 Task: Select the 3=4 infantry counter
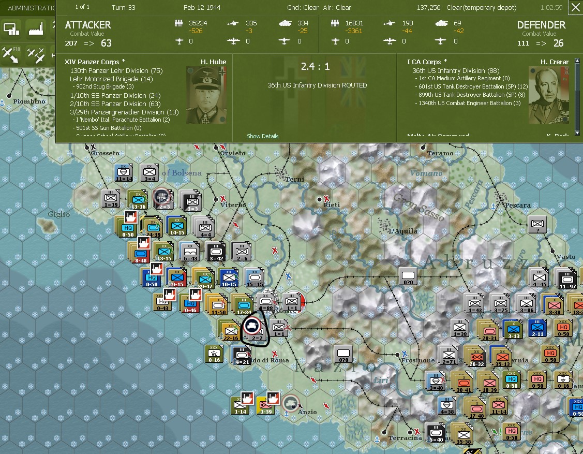coord(150,173)
